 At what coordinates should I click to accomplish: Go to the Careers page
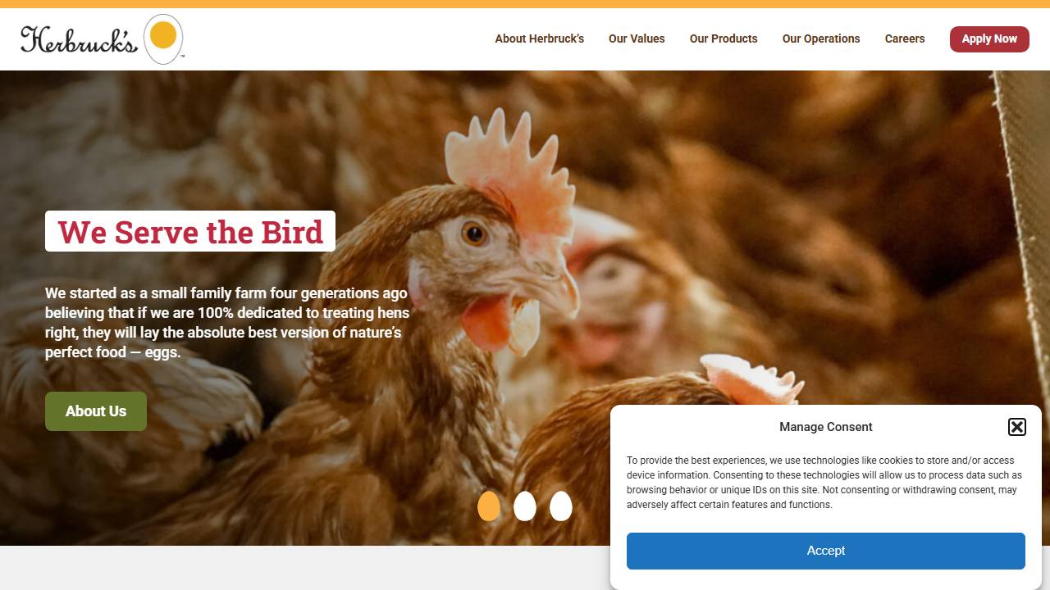coord(905,39)
